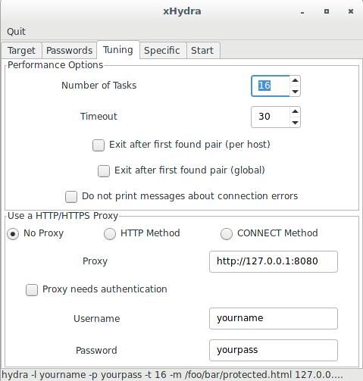Switch to the Passwords tab
This screenshot has width=363, height=381.
pyautogui.click(x=69, y=51)
